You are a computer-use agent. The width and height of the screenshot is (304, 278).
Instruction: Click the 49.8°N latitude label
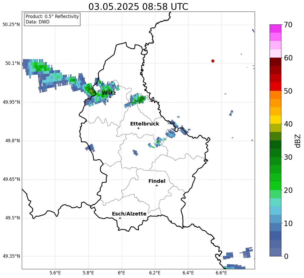[13, 141]
